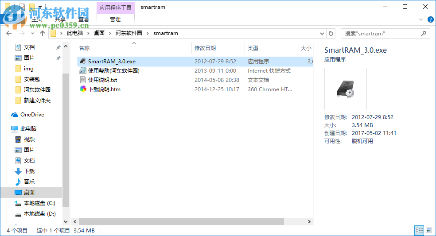Click the 使用帮助(河东软件园) shortcut icon

pyautogui.click(x=82, y=70)
